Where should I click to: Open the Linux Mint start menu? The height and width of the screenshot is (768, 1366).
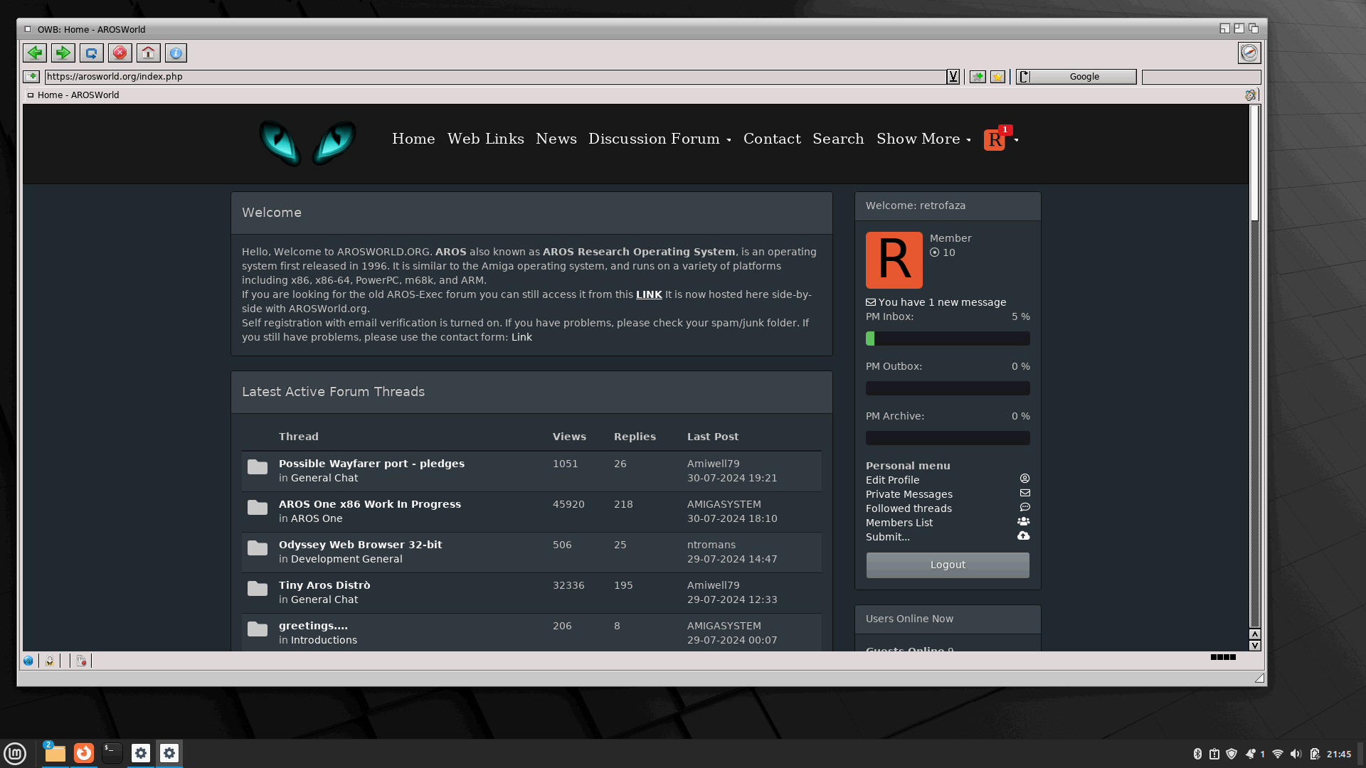(x=15, y=753)
